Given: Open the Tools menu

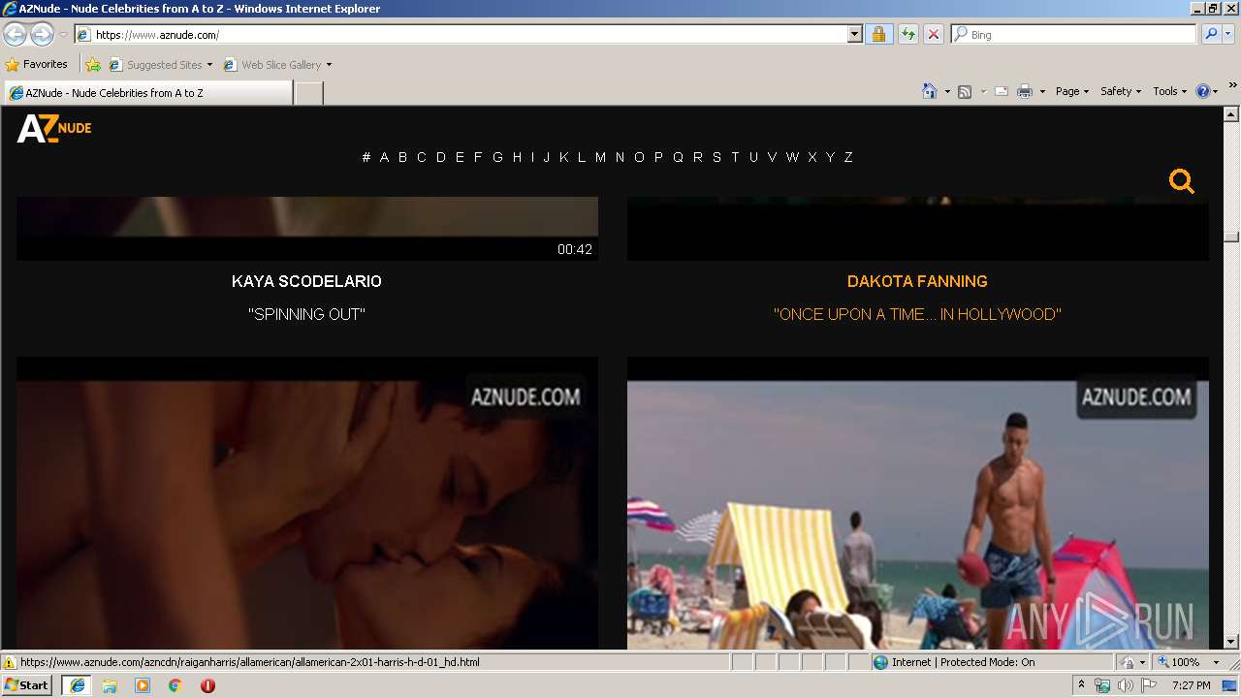Looking at the screenshot, I should 1169,91.
